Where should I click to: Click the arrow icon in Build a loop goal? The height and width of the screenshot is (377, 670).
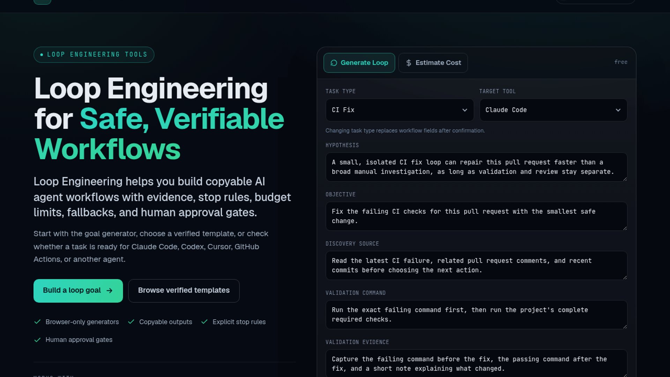[109, 291]
